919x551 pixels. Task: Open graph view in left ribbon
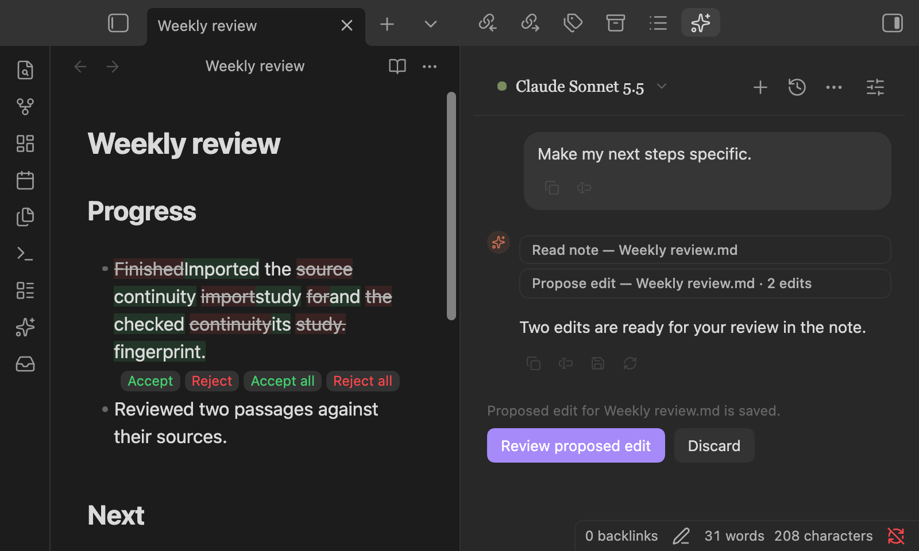pyautogui.click(x=25, y=107)
